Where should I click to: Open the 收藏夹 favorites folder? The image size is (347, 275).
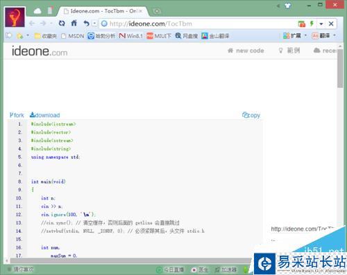coord(46,36)
